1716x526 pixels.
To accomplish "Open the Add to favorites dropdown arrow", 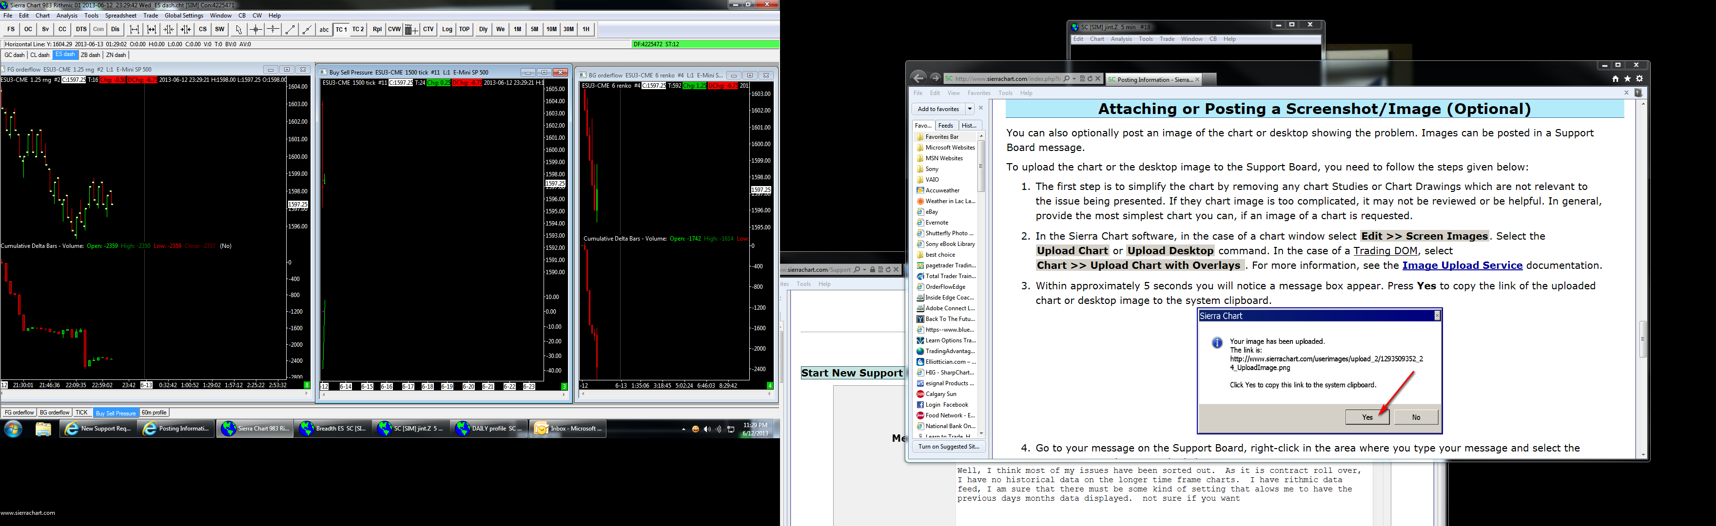I will (970, 109).
